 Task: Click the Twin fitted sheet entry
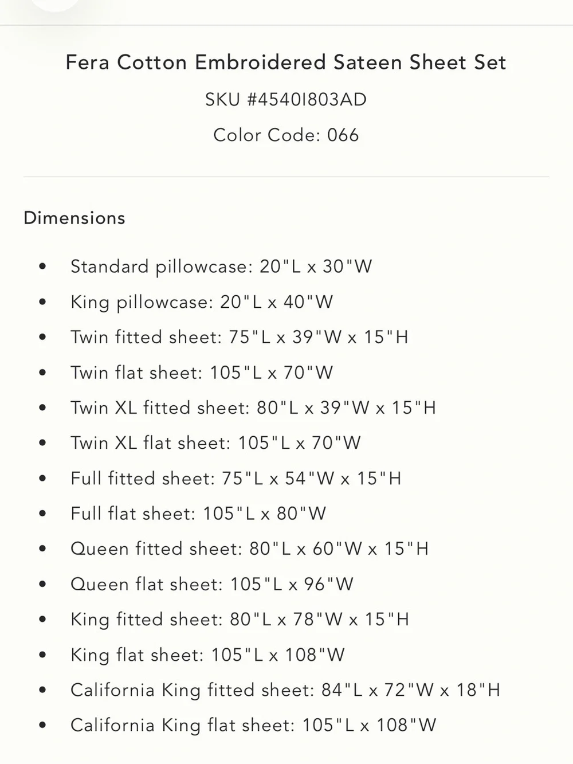pos(240,337)
